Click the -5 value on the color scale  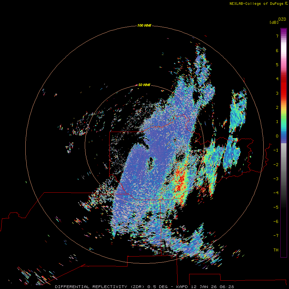pos(276,207)
